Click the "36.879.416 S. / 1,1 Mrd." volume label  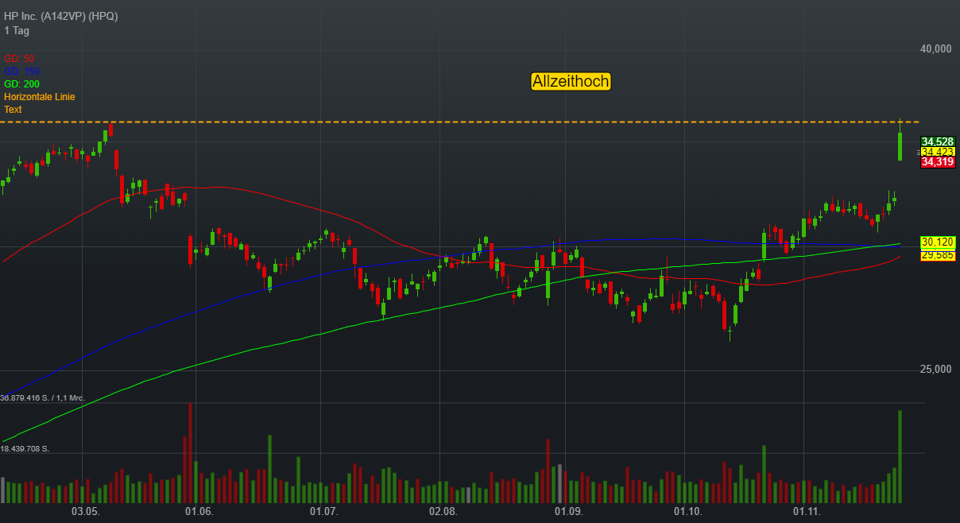[43, 397]
